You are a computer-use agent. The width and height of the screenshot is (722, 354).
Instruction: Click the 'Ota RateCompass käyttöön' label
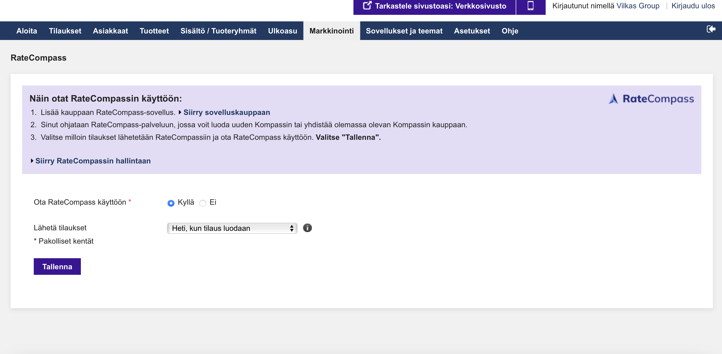click(x=80, y=202)
